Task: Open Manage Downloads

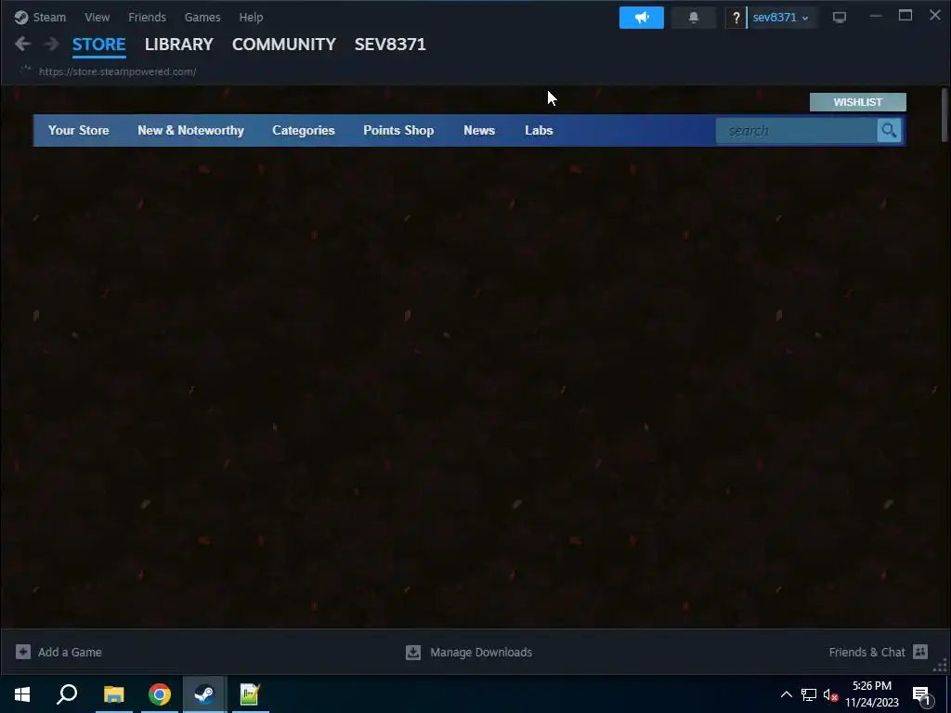Action: tap(481, 653)
